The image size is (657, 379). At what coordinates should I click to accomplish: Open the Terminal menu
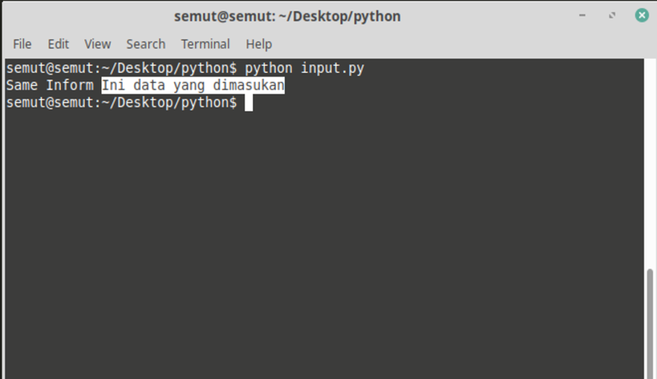pyautogui.click(x=205, y=44)
